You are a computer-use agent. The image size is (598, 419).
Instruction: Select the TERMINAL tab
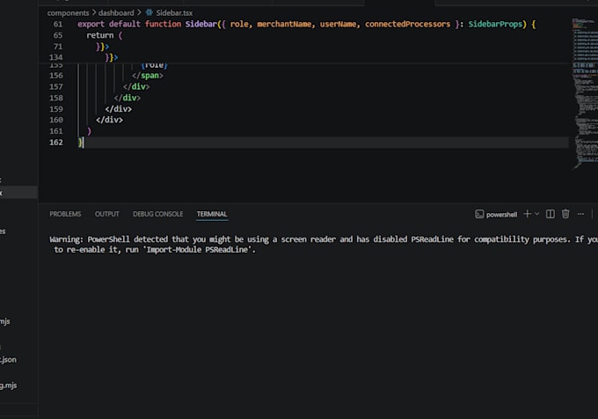pos(212,214)
